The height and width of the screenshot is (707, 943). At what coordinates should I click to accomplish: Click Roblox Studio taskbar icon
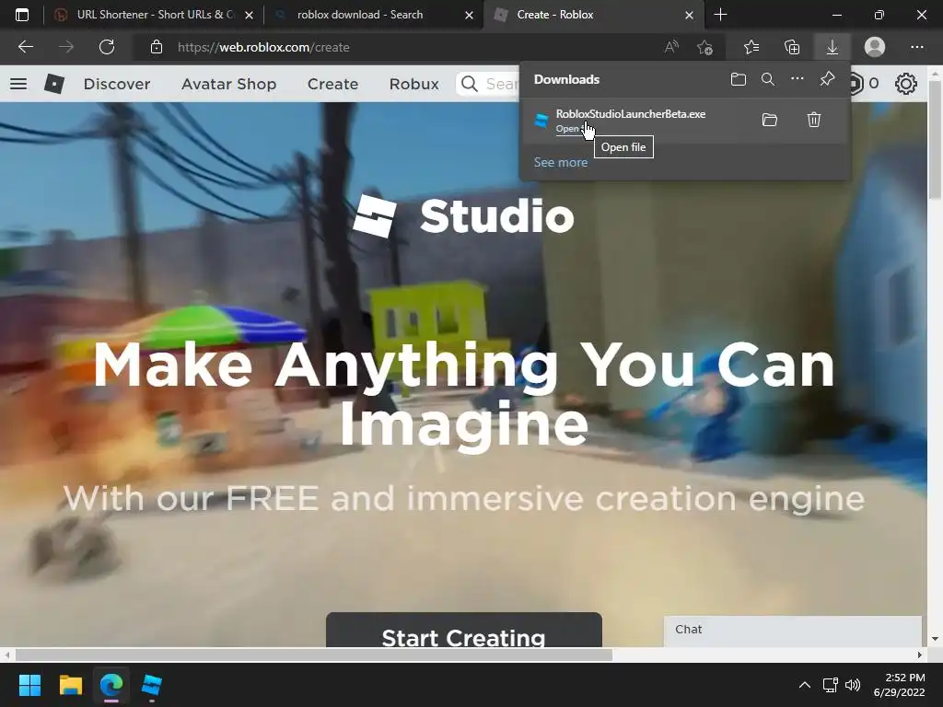pyautogui.click(x=152, y=685)
